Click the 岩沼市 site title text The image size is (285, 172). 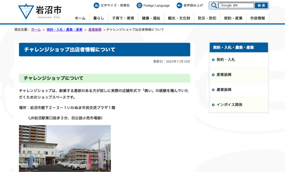(x=49, y=10)
